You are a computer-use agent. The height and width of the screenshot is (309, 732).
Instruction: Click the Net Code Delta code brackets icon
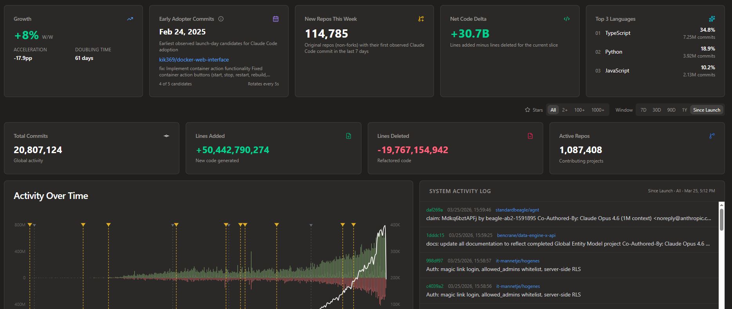[566, 19]
